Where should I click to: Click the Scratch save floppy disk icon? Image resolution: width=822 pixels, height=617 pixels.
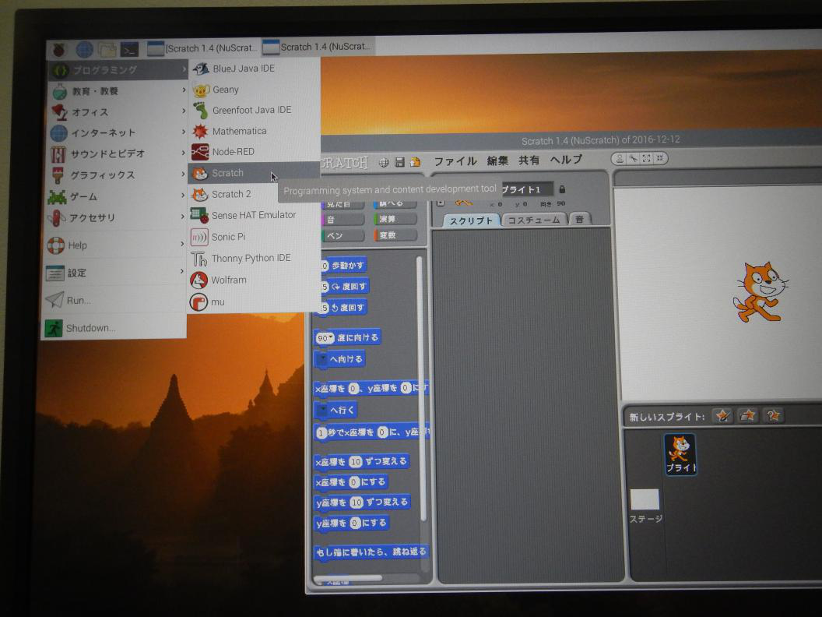[399, 162]
